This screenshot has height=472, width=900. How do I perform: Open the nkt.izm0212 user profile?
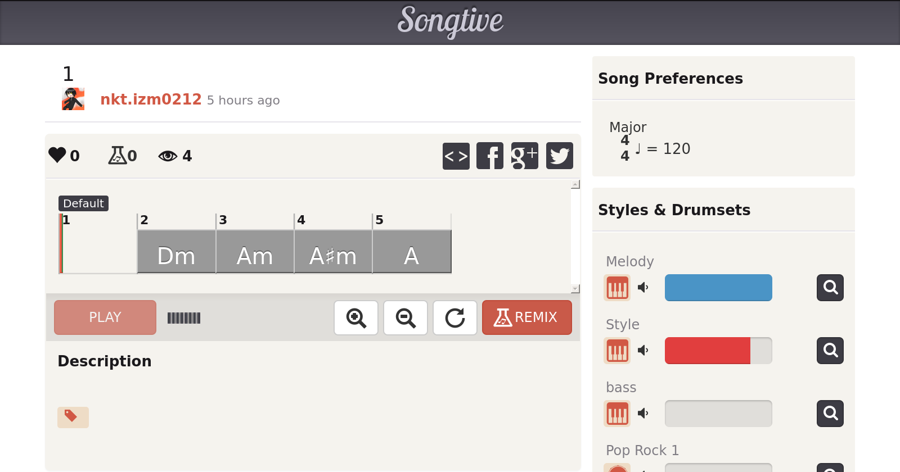[x=151, y=99]
